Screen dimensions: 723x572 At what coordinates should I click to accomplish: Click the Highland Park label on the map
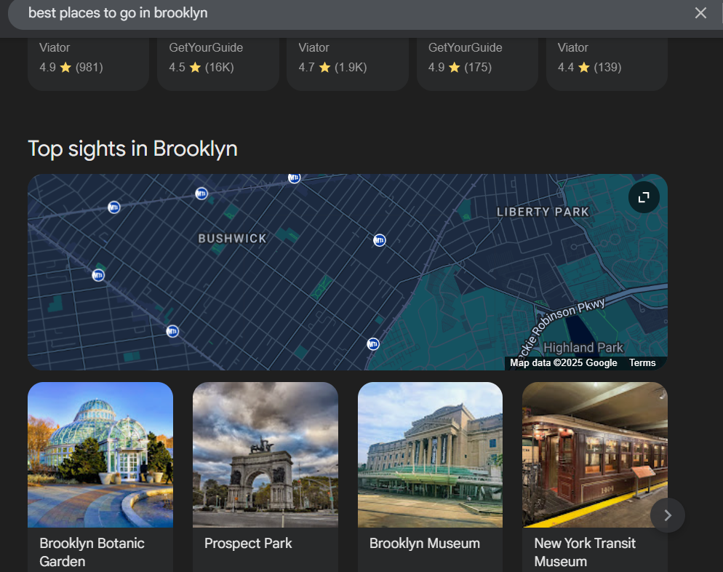583,347
